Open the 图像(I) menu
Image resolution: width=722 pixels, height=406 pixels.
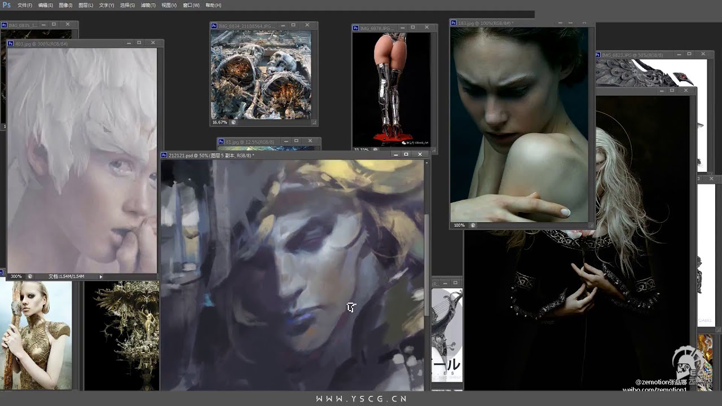(65, 5)
